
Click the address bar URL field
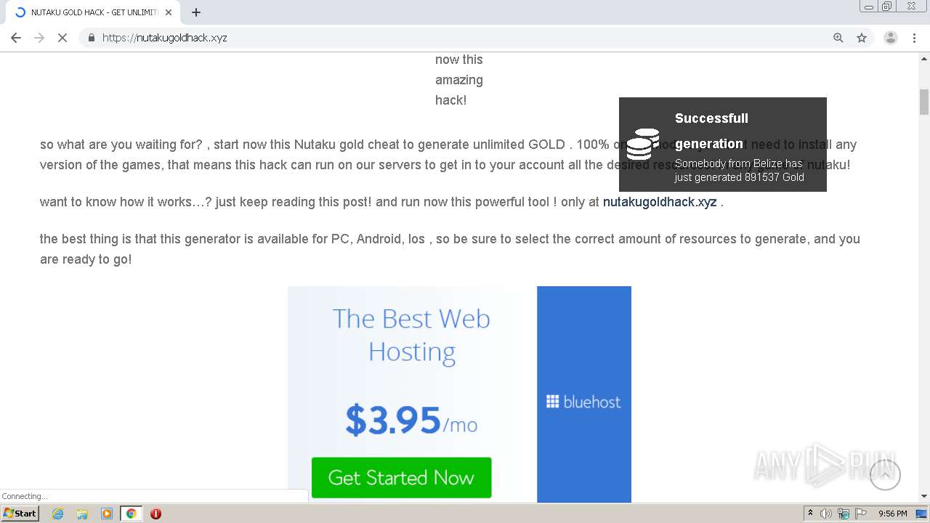(x=458, y=38)
